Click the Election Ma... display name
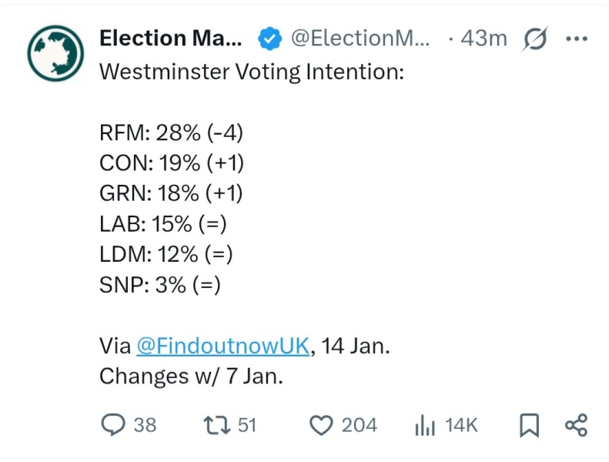This screenshot has height=462, width=609. point(170,38)
